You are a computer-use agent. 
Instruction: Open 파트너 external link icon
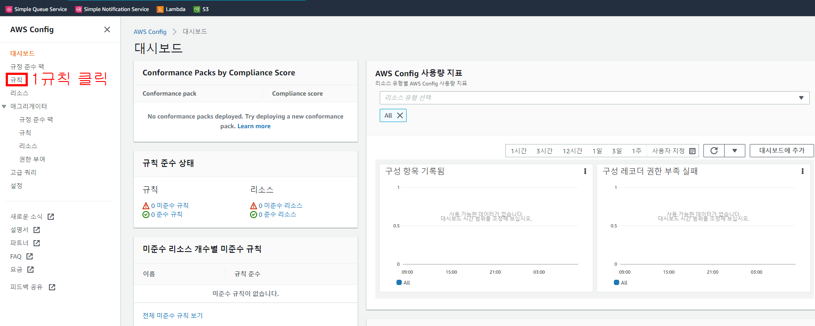tap(37, 243)
